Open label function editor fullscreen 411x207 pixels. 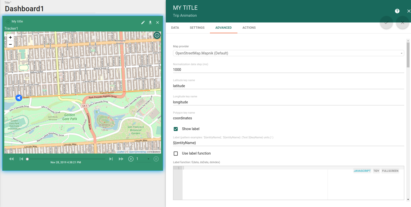pyautogui.click(x=390, y=171)
